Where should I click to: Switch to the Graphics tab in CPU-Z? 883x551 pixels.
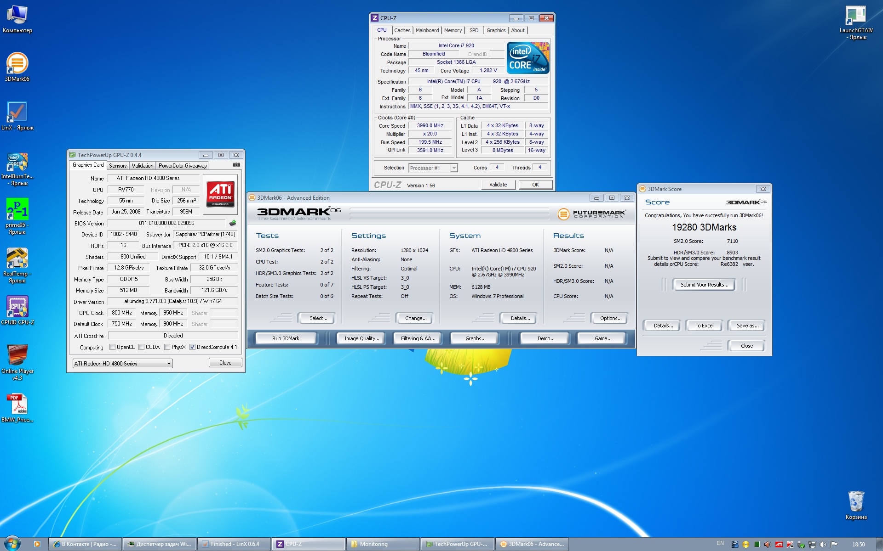(x=496, y=30)
